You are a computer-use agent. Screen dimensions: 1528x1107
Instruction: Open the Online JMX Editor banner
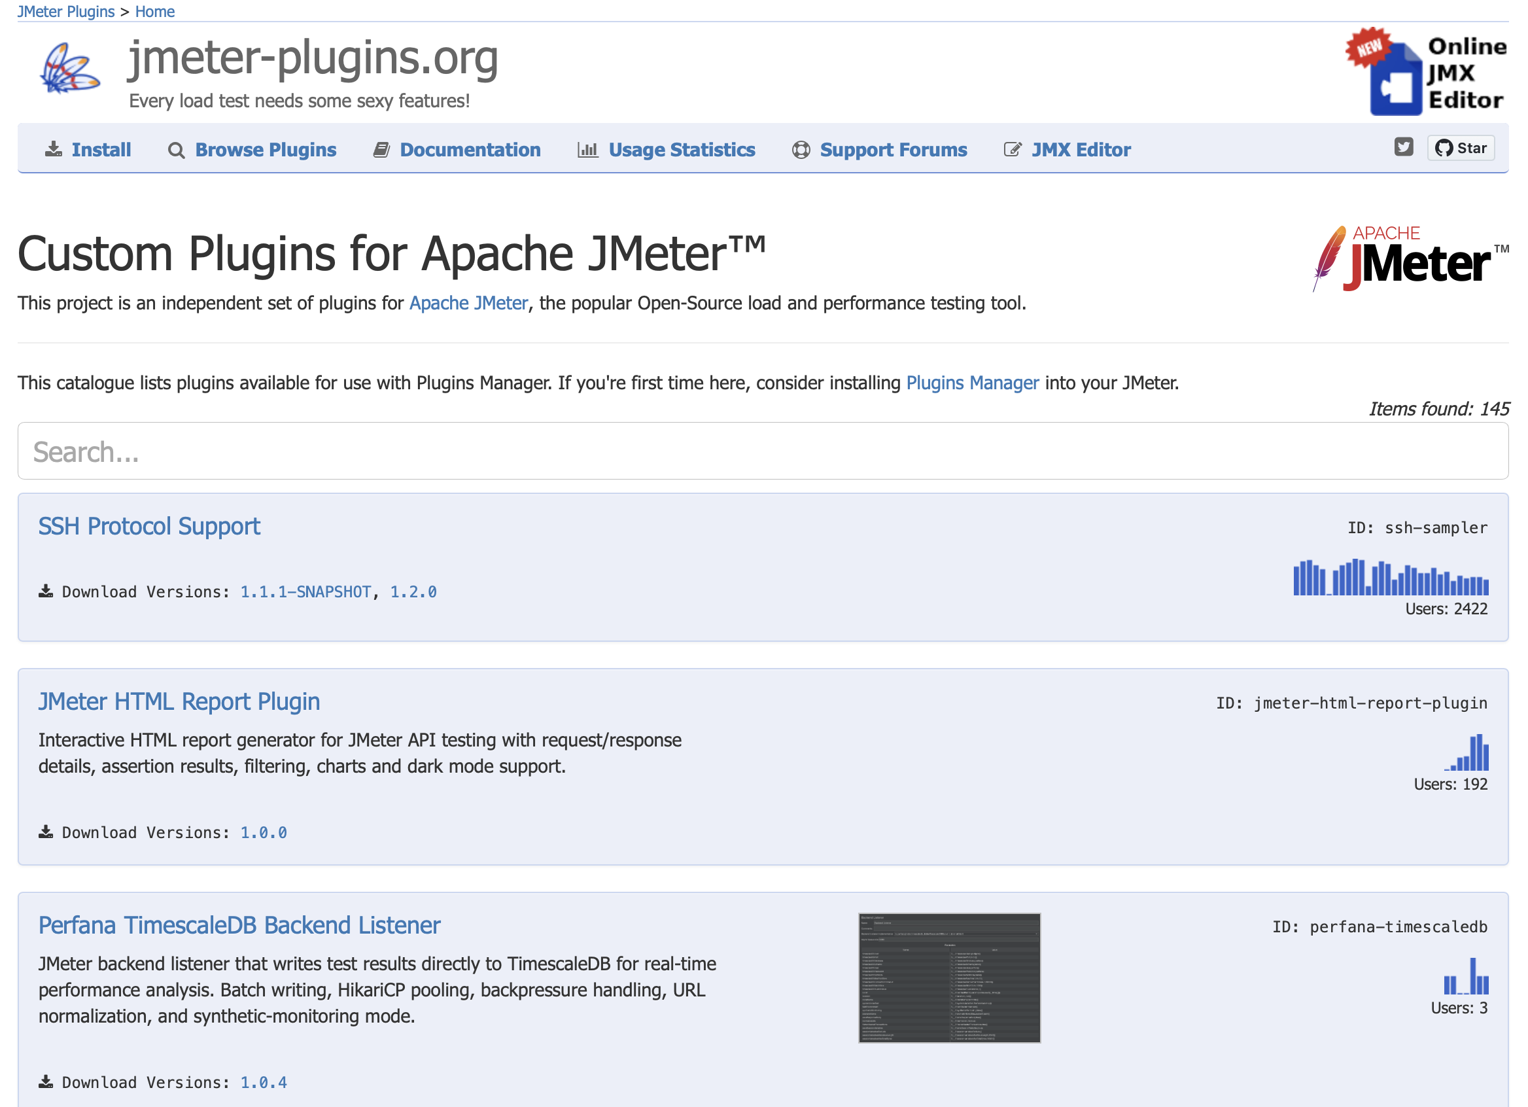pos(1426,71)
